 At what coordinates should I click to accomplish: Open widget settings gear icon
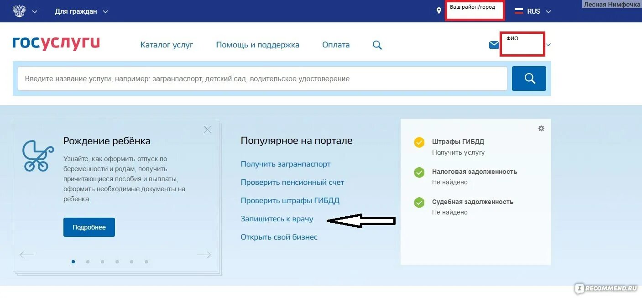coord(541,129)
